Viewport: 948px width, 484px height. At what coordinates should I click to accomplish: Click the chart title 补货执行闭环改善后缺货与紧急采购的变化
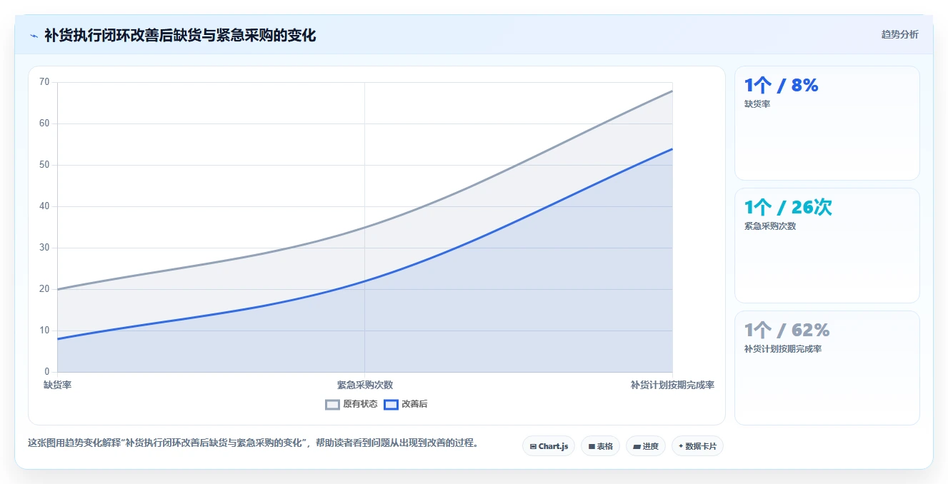coord(180,35)
